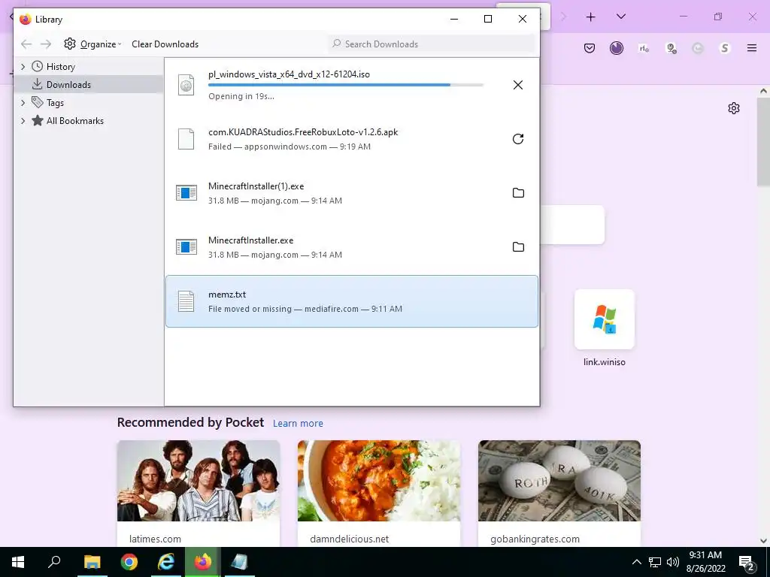Open Windows taskbar search
This screenshot has height=577, width=770.
coord(54,562)
